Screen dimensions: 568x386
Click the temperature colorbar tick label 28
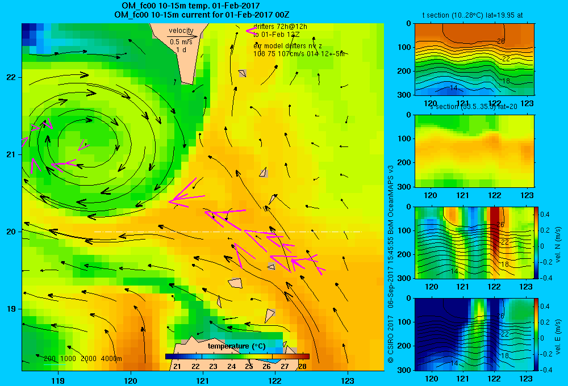tap(303, 367)
